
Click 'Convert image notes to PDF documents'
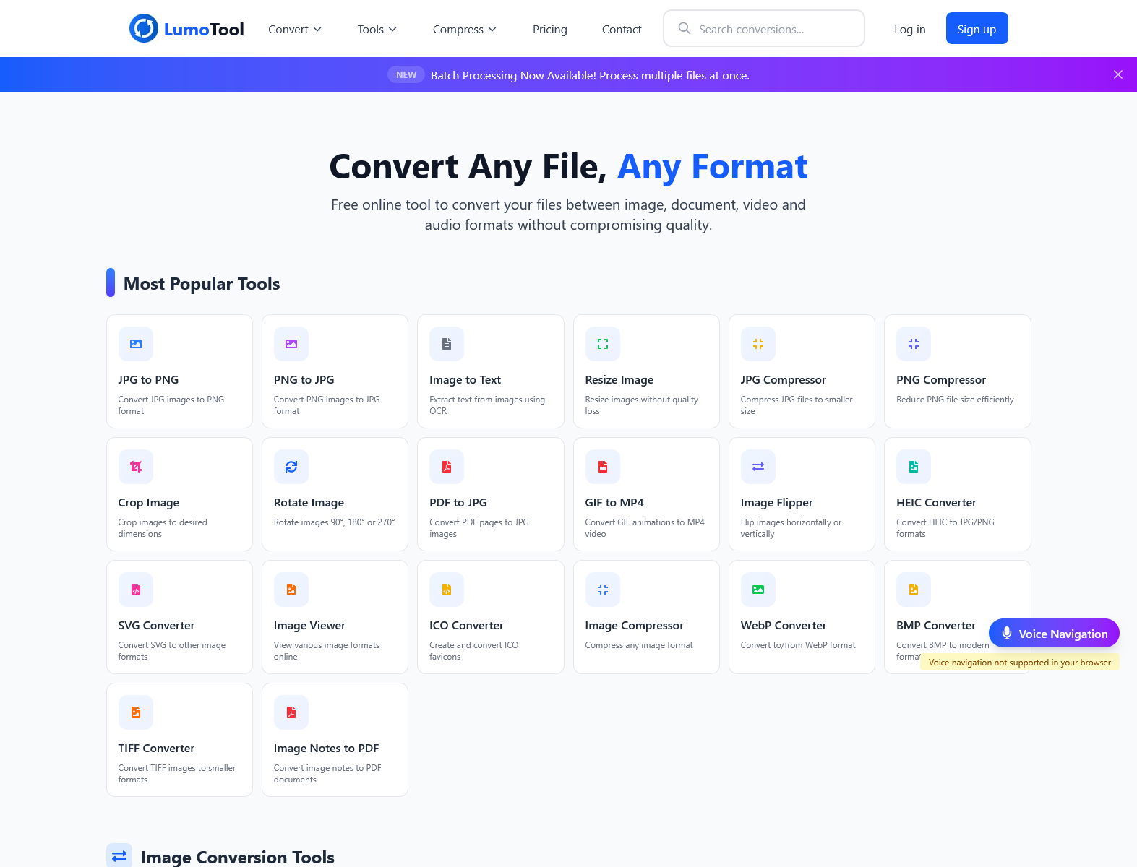pyautogui.click(x=327, y=774)
